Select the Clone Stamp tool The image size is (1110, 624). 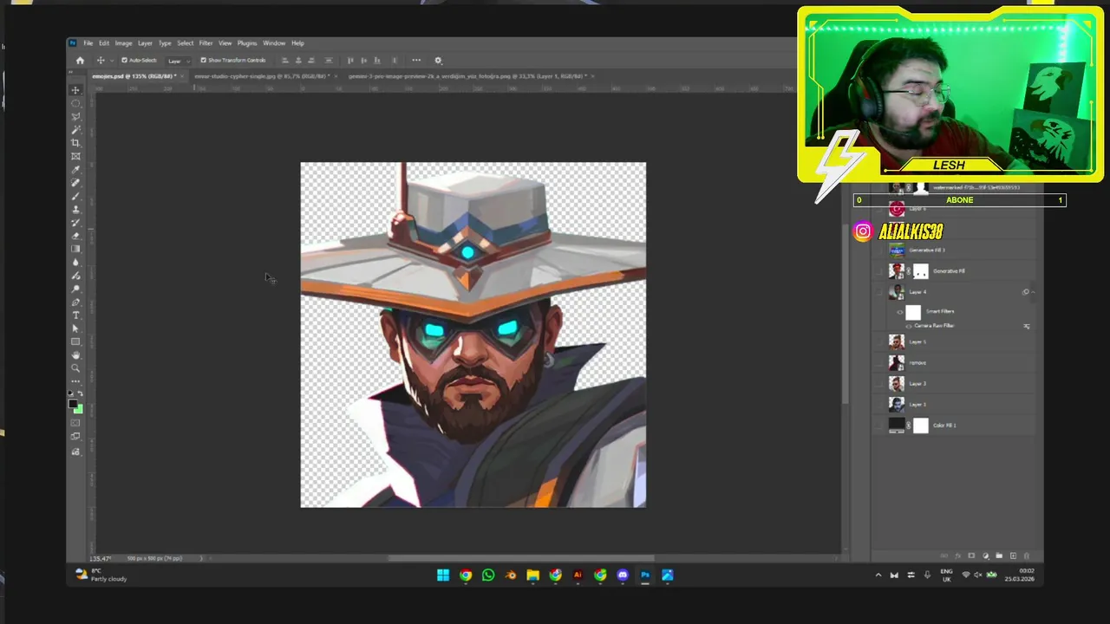coord(75,209)
